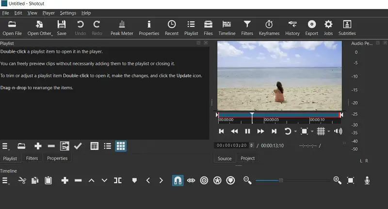This screenshot has height=209, width=388.
Task: Open the Jobs panel
Action: (328, 28)
